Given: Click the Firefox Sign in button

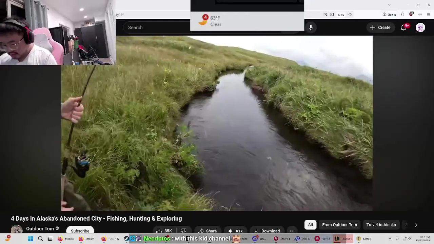Looking at the screenshot, I should [389, 15].
